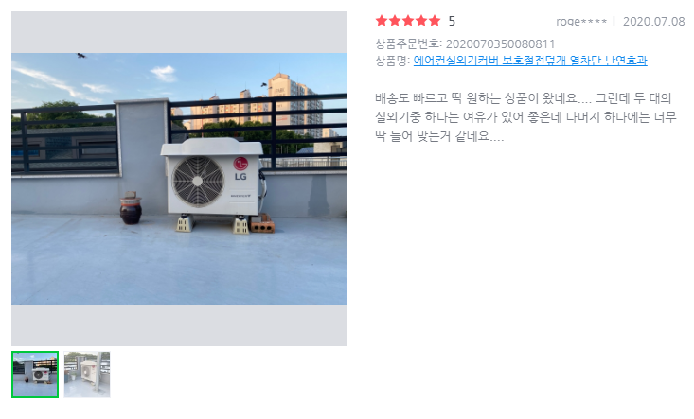Click the fan grille on outdoor unit
The height and width of the screenshot is (419, 694).
click(198, 182)
